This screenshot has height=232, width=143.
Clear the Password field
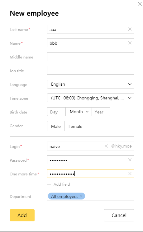pyautogui.click(x=130, y=160)
